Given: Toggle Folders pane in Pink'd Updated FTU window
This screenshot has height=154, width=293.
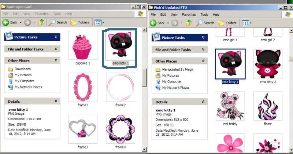Looking at the screenshot, I should pos(227,23).
